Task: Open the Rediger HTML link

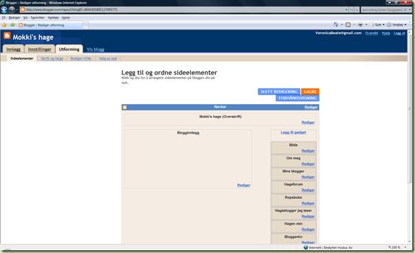Action: click(81, 58)
